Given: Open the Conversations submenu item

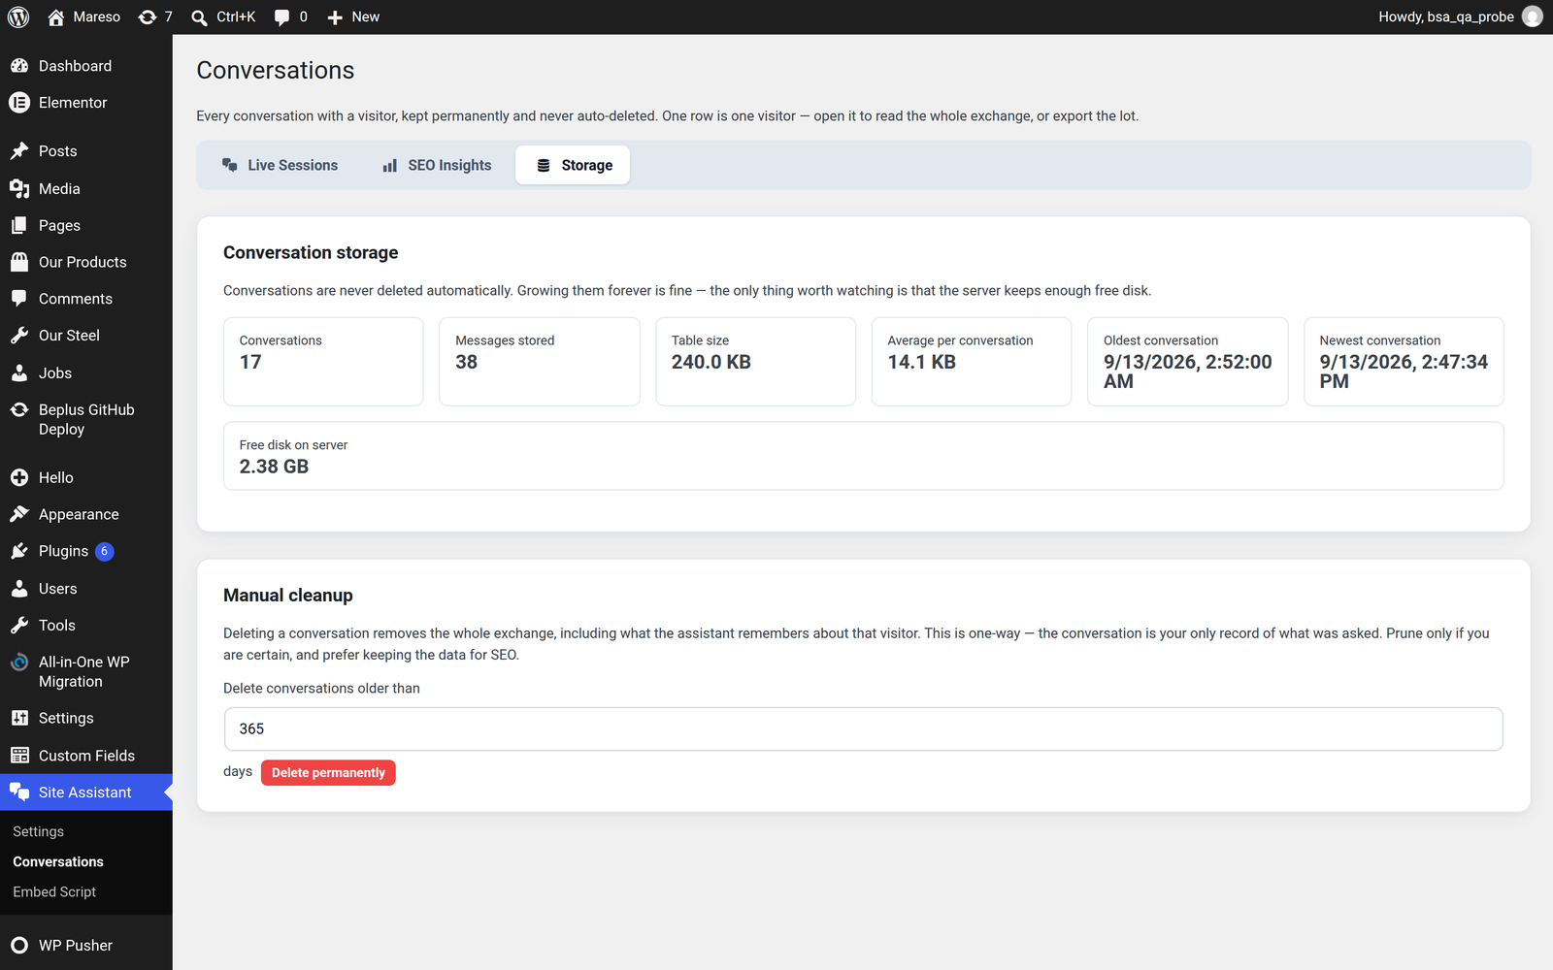Looking at the screenshot, I should [58, 862].
